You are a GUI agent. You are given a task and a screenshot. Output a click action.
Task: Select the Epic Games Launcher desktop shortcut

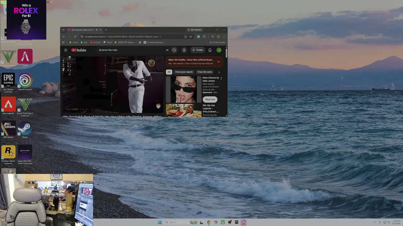pyautogui.click(x=8, y=83)
